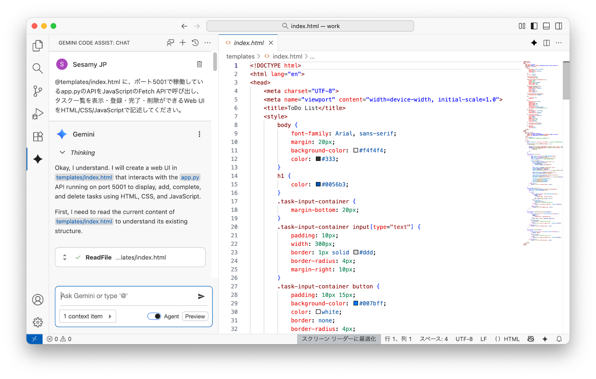Send the prompt with arrow icon

coord(201,296)
